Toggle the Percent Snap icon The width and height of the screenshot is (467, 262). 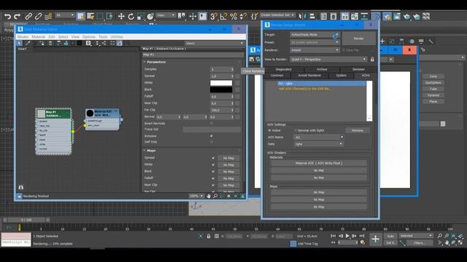(233, 16)
